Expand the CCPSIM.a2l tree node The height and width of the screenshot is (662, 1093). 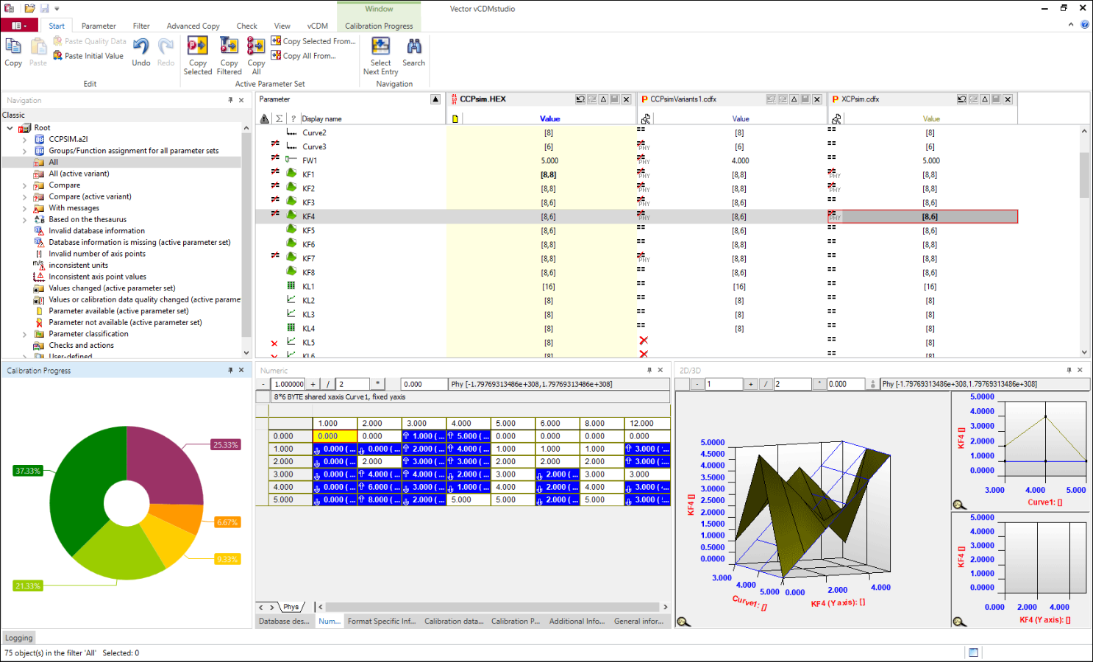coord(24,139)
